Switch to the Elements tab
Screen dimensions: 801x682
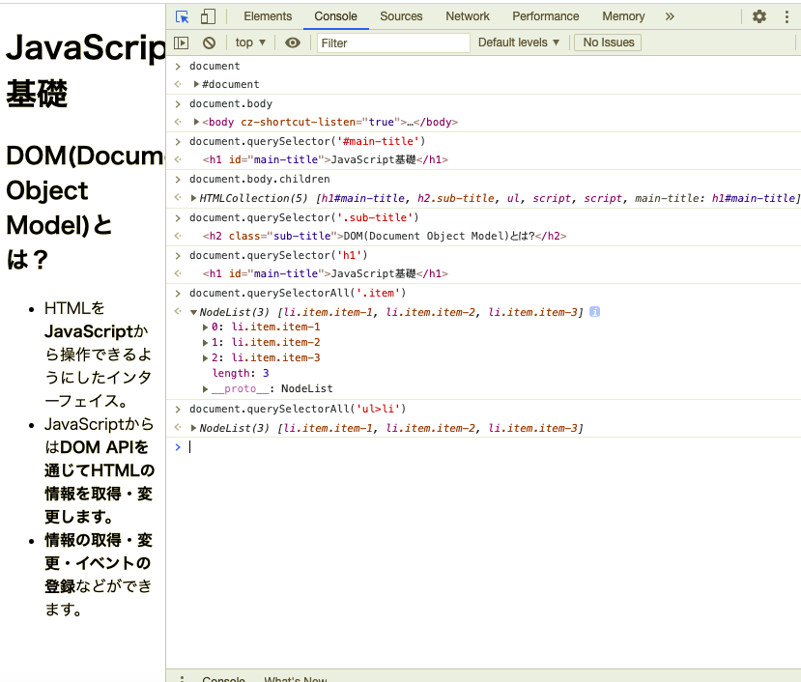[268, 16]
